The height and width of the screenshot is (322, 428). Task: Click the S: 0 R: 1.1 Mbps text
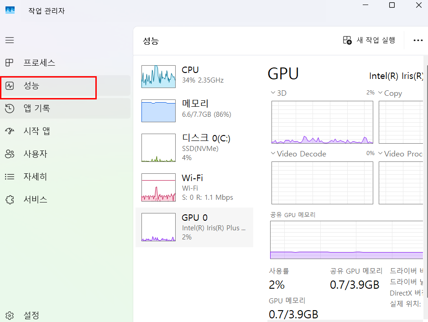tap(208, 197)
